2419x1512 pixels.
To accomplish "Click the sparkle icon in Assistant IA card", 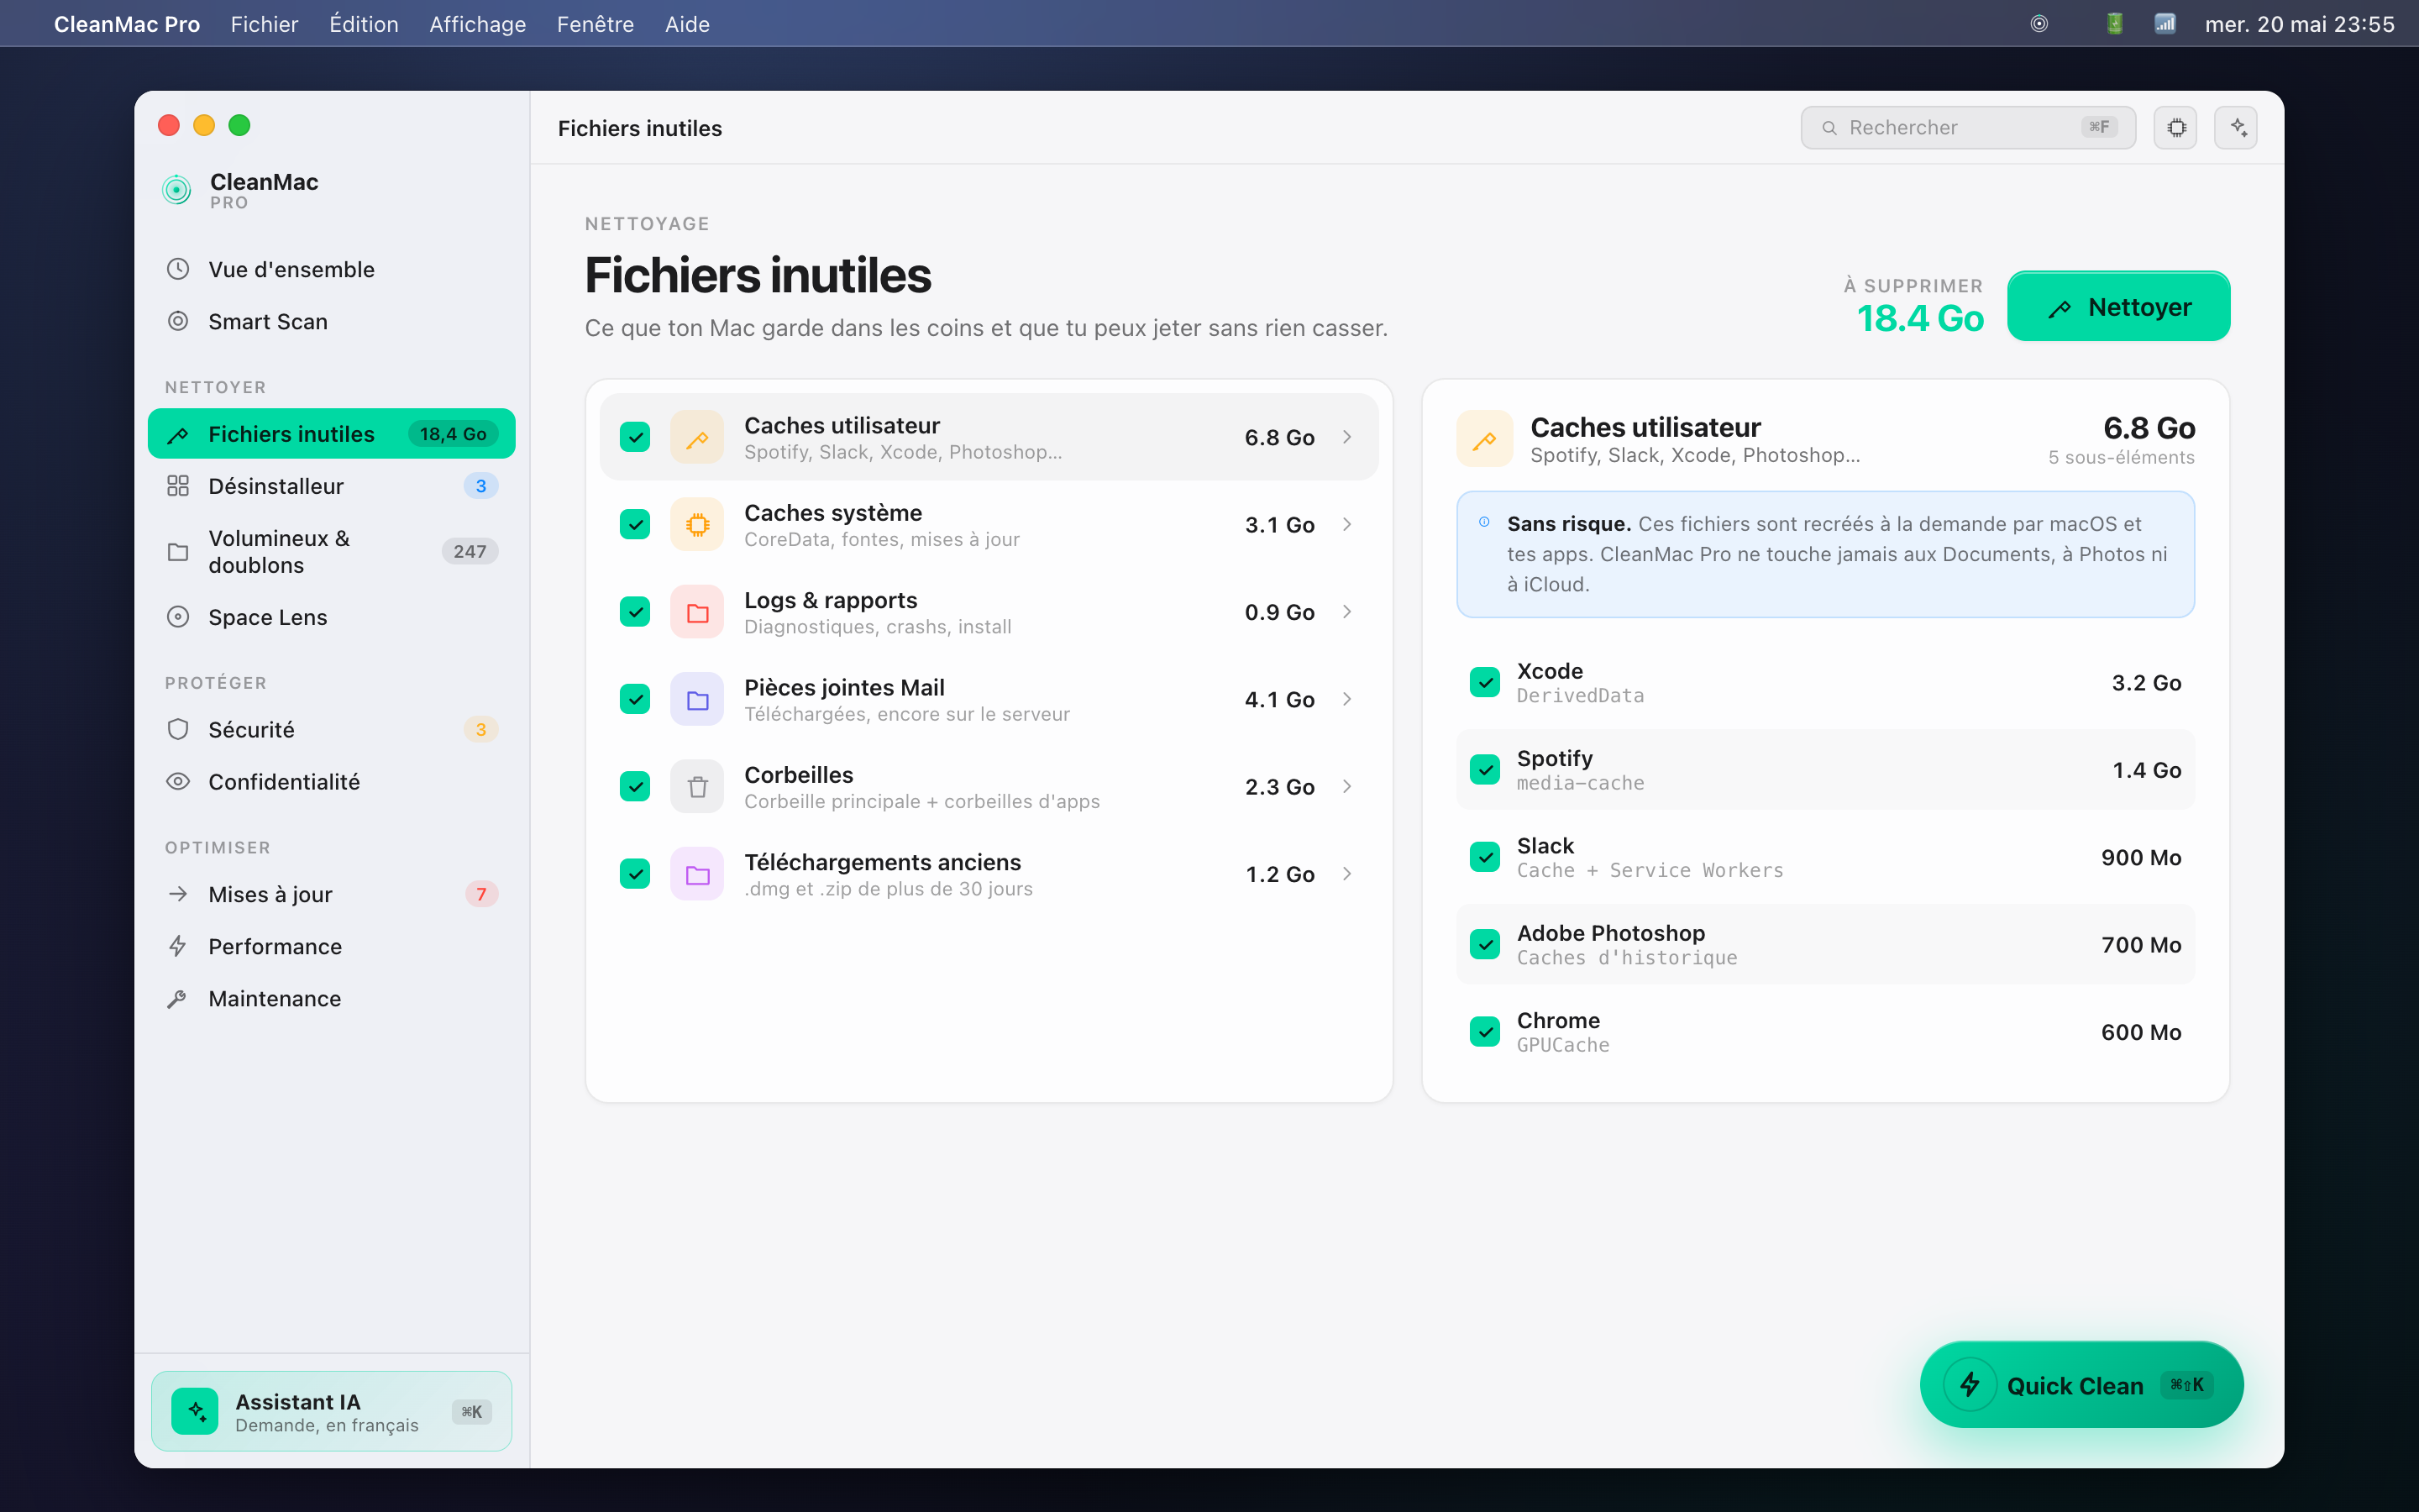I will coord(195,1411).
